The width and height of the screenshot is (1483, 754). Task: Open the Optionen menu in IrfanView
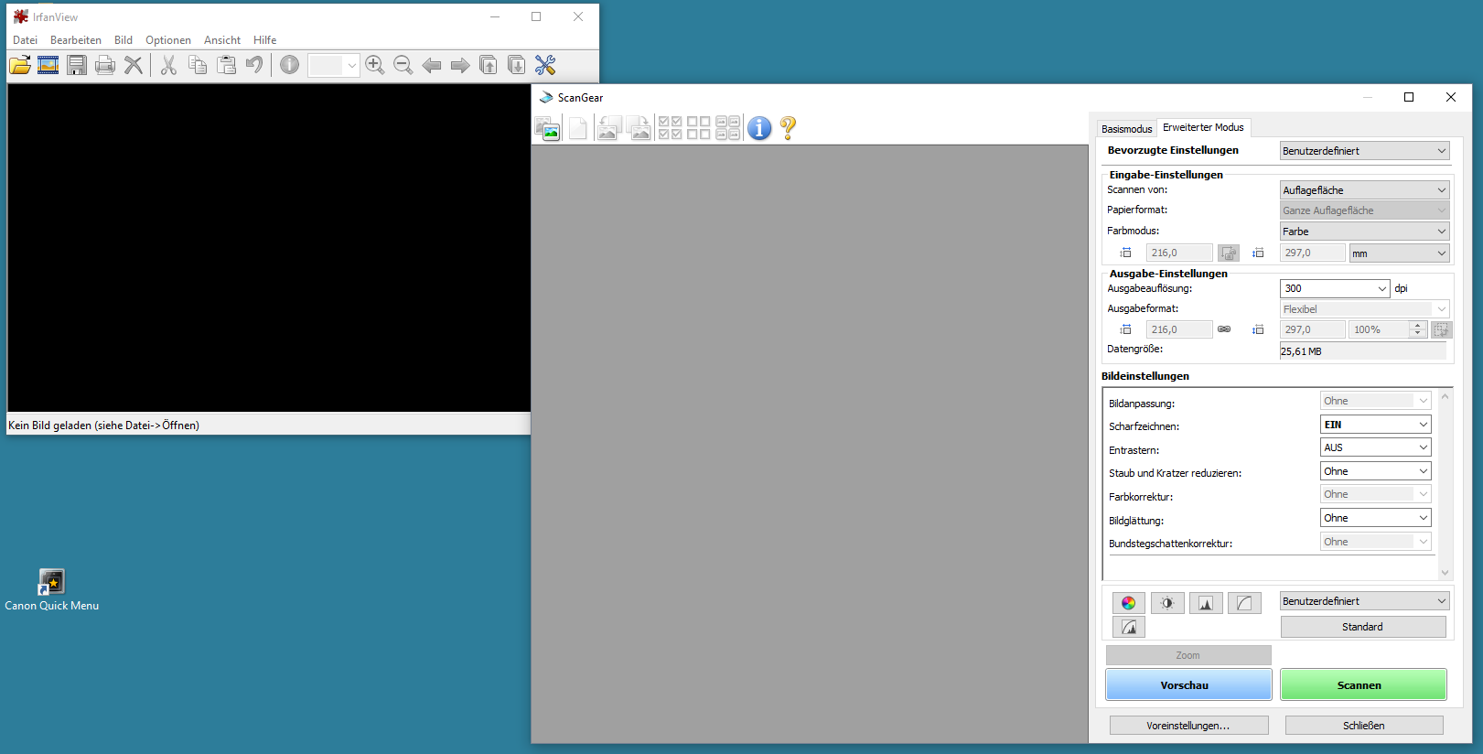click(x=168, y=40)
